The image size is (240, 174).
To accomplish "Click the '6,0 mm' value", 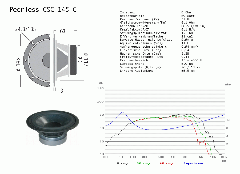I will click(x=187, y=64).
